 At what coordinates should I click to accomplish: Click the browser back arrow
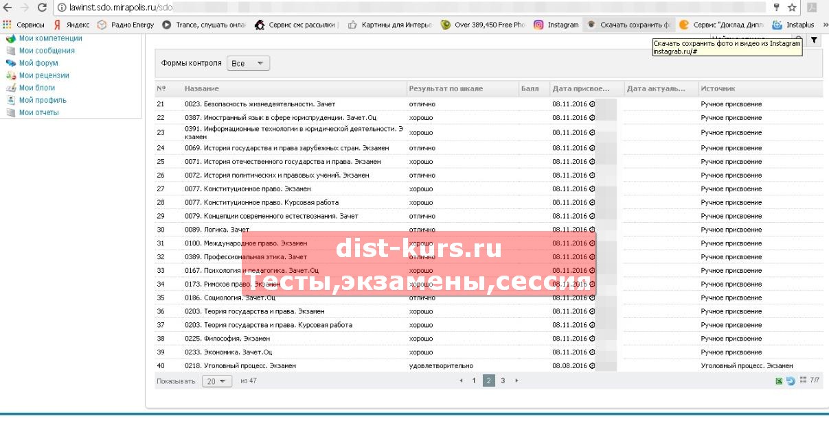tap(8, 8)
